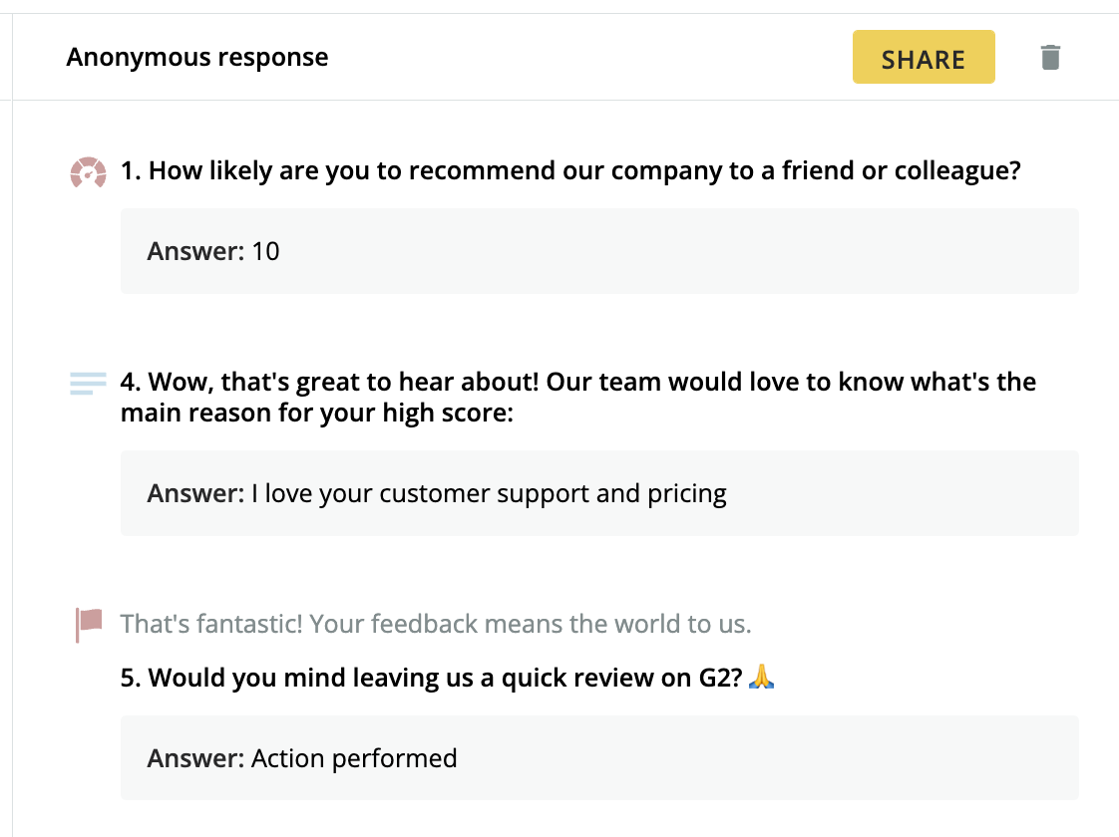1119x837 pixels.
Task: Click empty space in the score answer box
Action: [698, 251]
